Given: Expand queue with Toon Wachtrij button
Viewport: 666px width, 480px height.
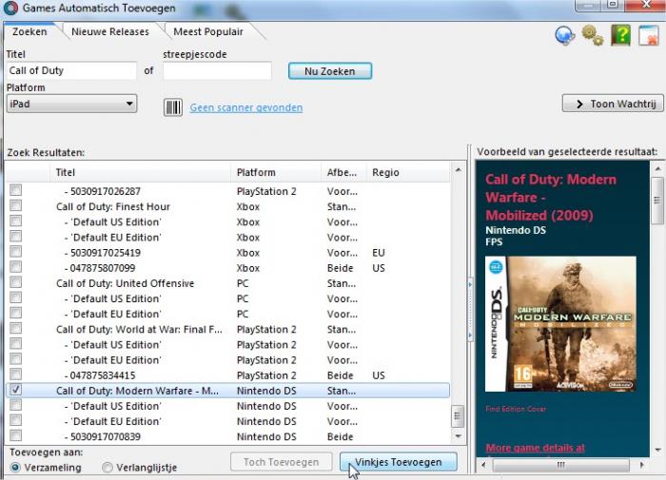Looking at the screenshot, I should point(613,104).
